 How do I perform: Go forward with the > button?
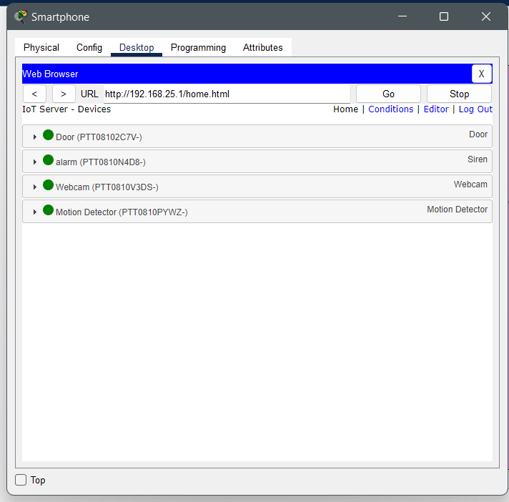64,94
